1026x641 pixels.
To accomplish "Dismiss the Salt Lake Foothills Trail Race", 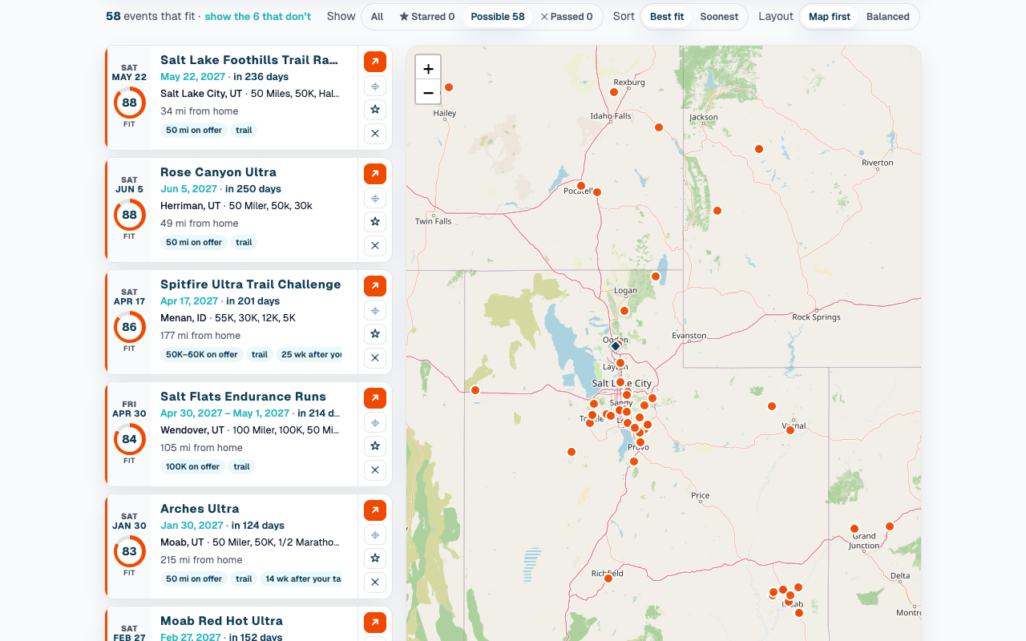I will point(375,133).
